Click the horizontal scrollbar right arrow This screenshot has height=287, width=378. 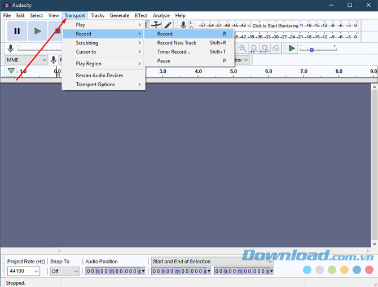pyautogui.click(x=367, y=251)
